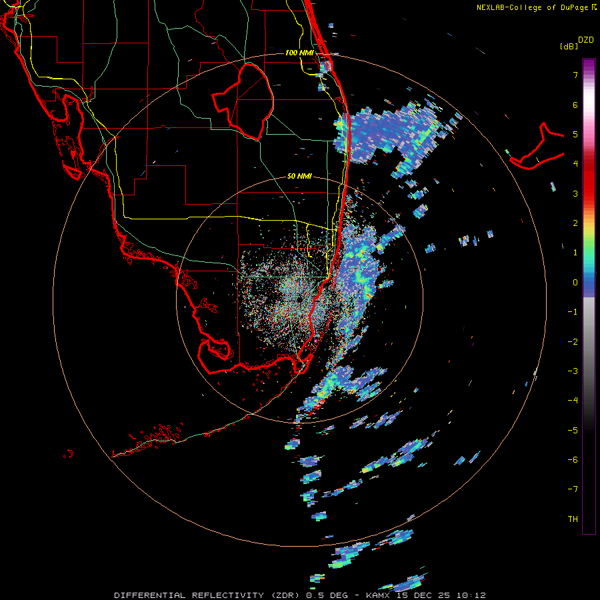Click the 0 value on the color scale
This screenshot has width=600, height=600.
point(575,283)
